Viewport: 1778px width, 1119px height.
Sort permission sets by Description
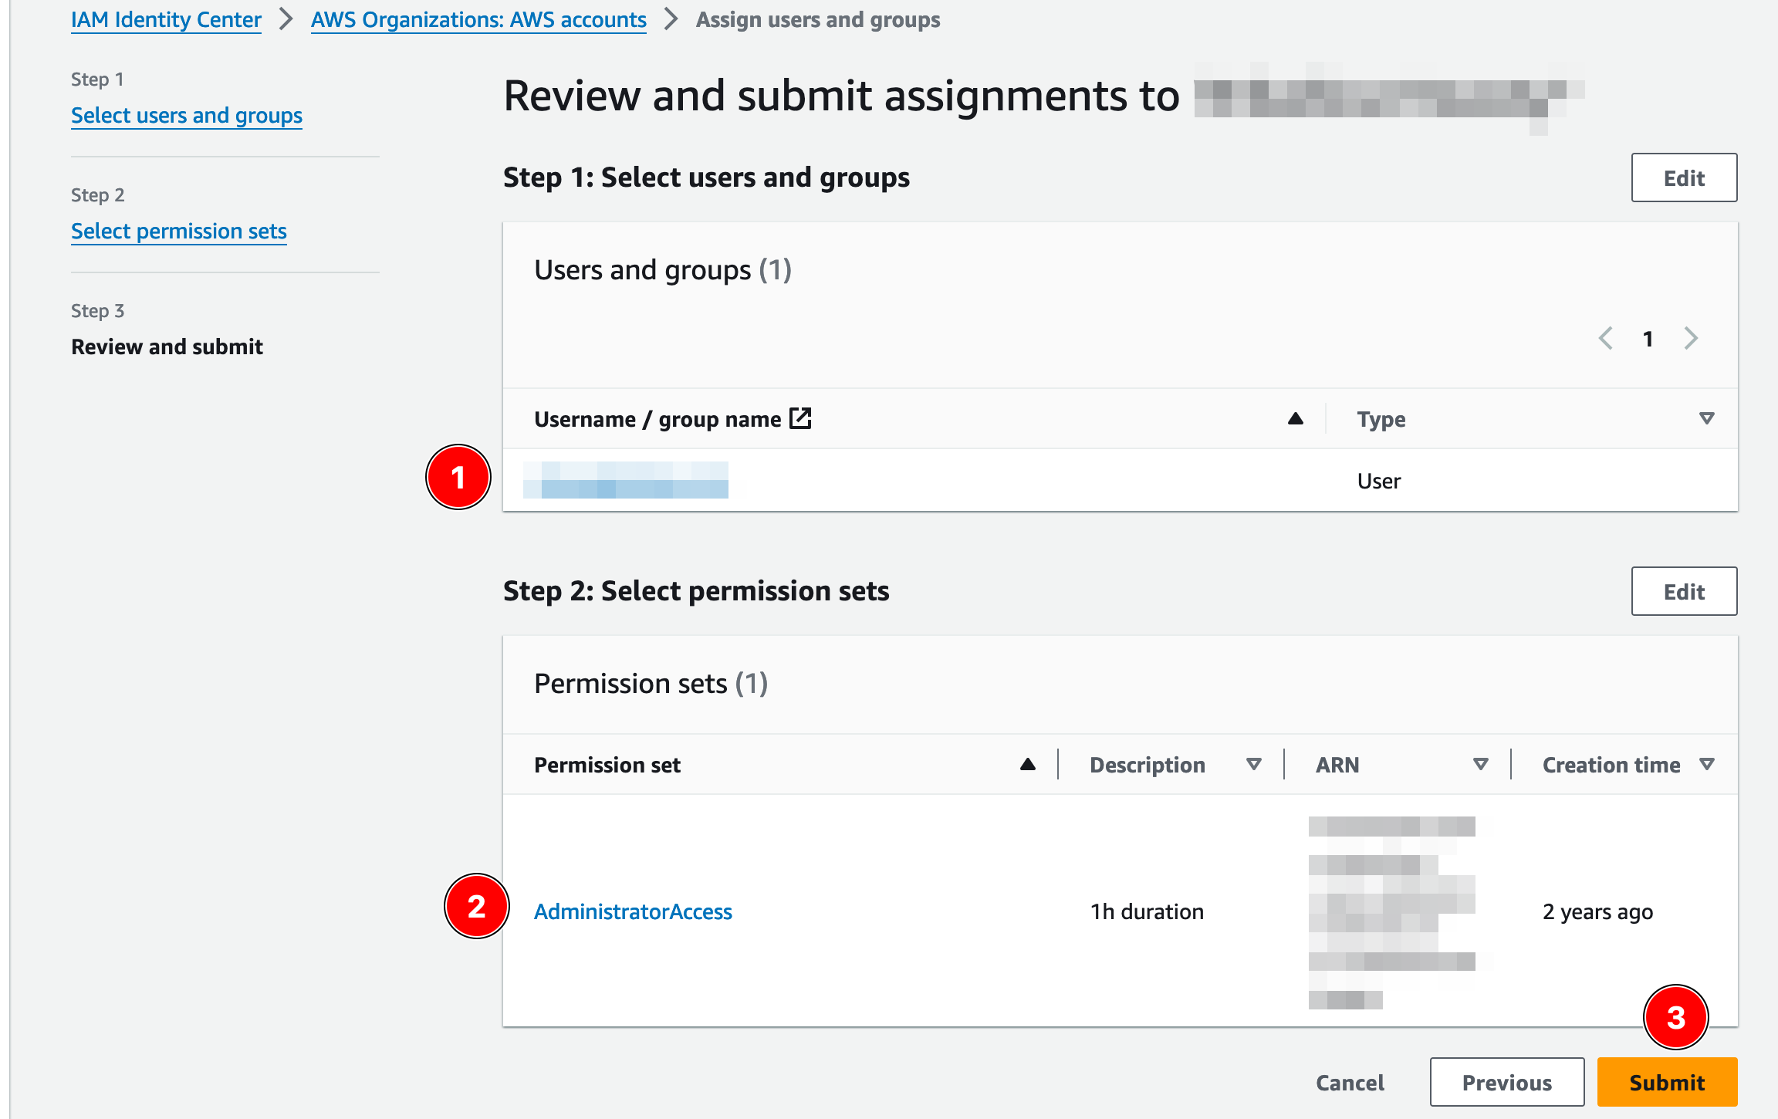1253,764
